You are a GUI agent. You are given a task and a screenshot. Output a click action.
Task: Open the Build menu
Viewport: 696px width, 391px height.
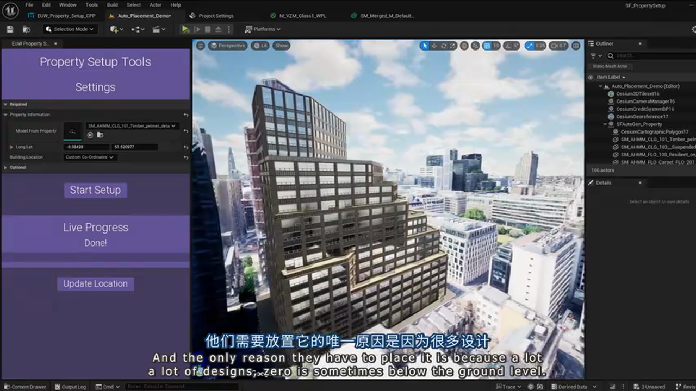click(x=111, y=4)
